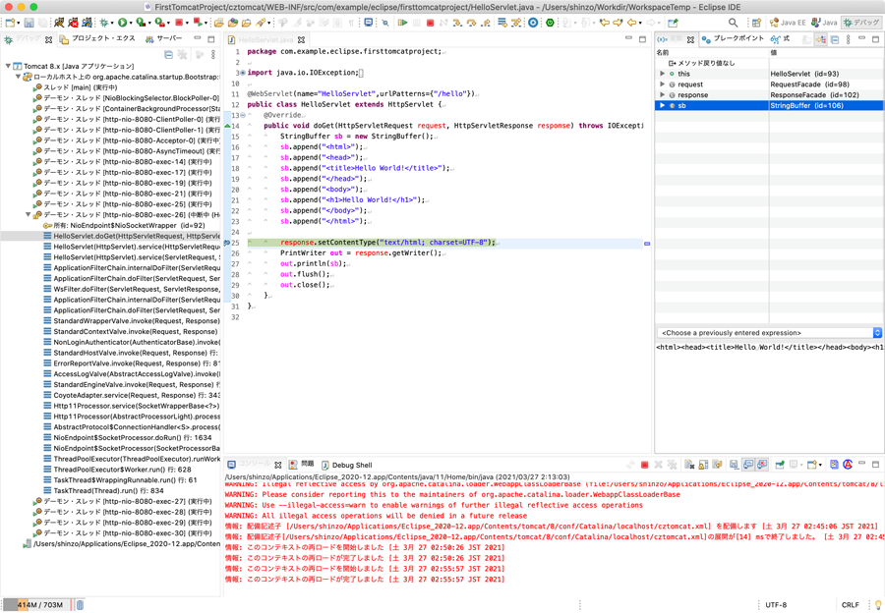
Task: Click the Step Into toolbar icon
Action: pos(457,23)
